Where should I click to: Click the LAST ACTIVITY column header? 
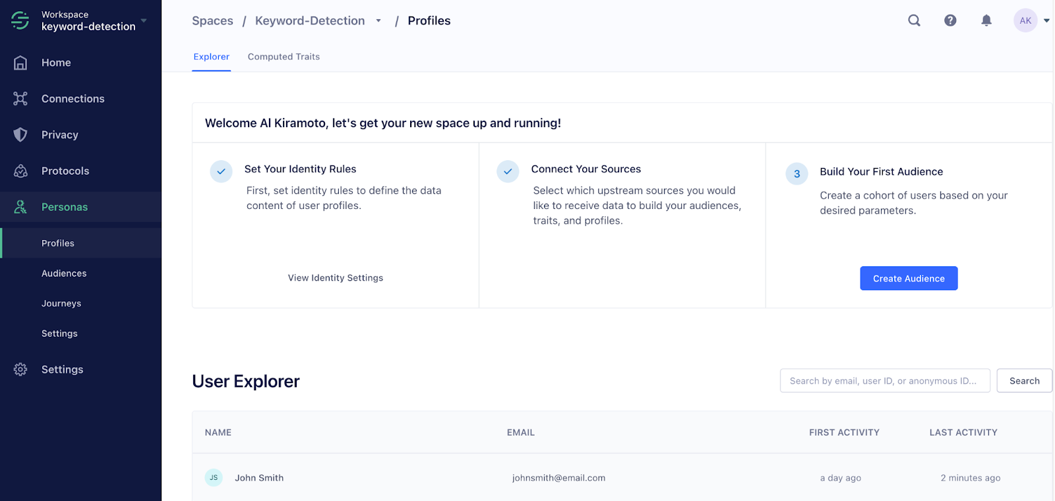963,432
